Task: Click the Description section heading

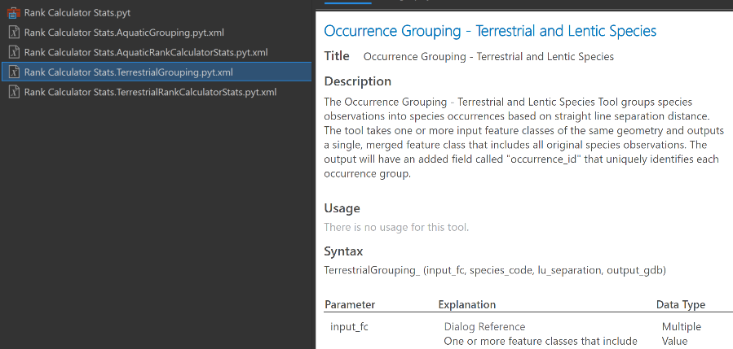Action: (x=357, y=81)
